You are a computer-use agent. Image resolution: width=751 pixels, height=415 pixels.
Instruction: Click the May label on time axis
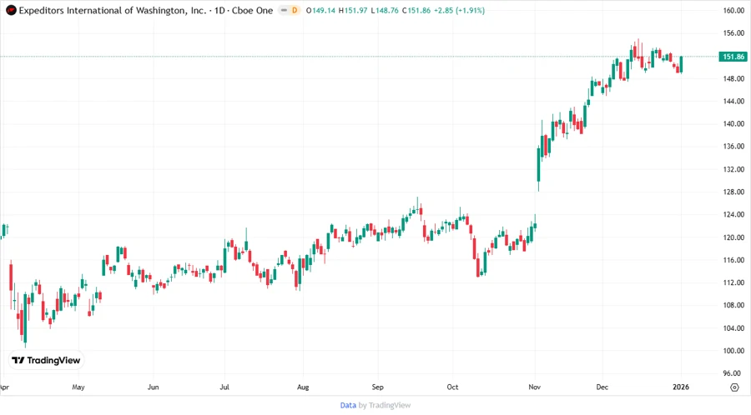(x=78, y=387)
